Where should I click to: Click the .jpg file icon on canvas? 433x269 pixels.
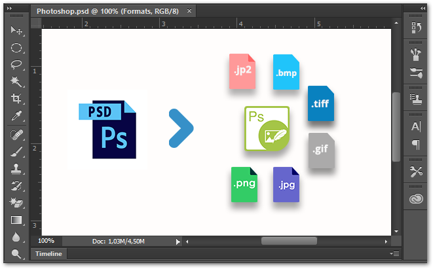pyautogui.click(x=286, y=185)
